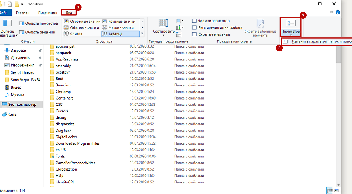Select the Крупные значки layout

120,22
